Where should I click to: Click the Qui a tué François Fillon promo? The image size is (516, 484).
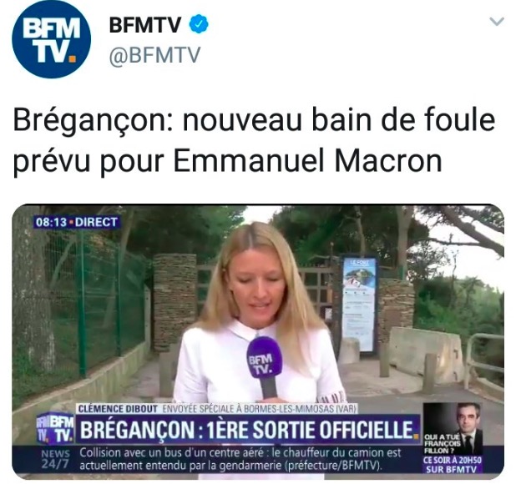442,444
